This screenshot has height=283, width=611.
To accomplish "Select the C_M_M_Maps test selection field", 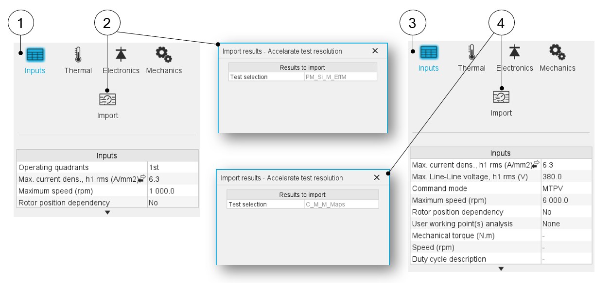I will (341, 204).
